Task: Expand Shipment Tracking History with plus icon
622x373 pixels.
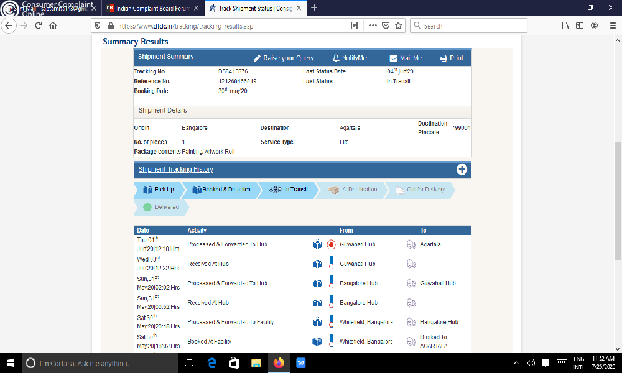Action: click(x=462, y=170)
